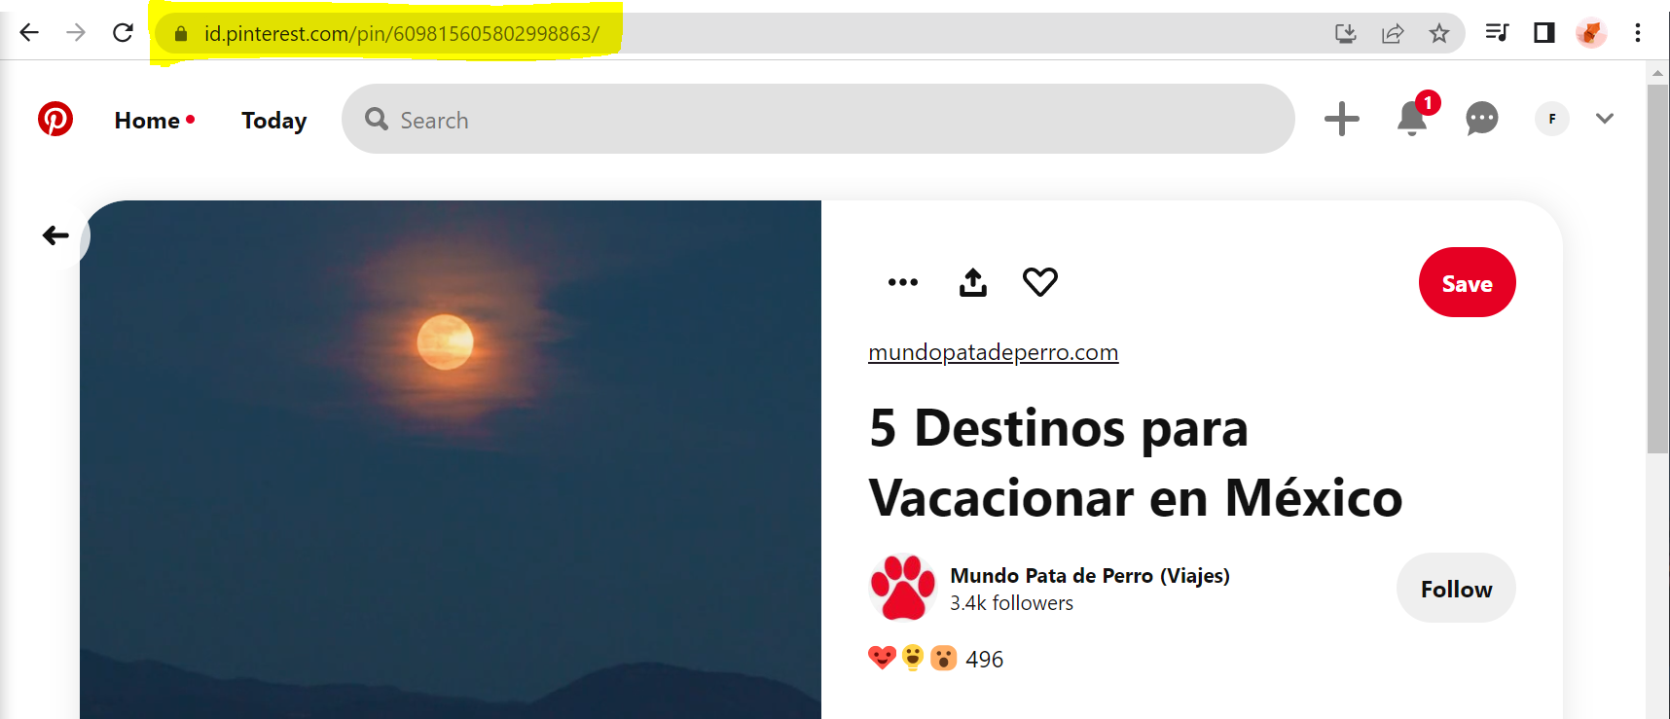Open the messages chat bubble

1482,119
